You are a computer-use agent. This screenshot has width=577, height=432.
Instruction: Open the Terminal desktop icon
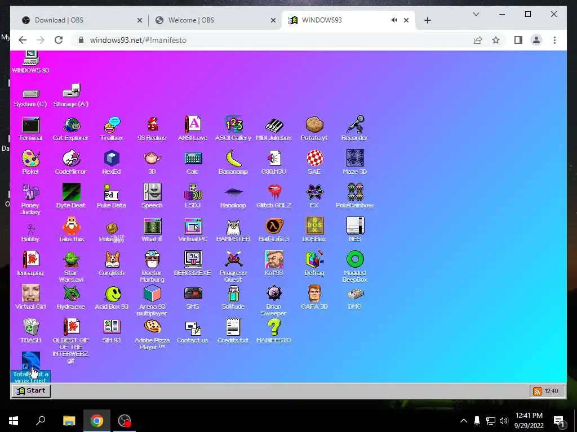(30, 129)
